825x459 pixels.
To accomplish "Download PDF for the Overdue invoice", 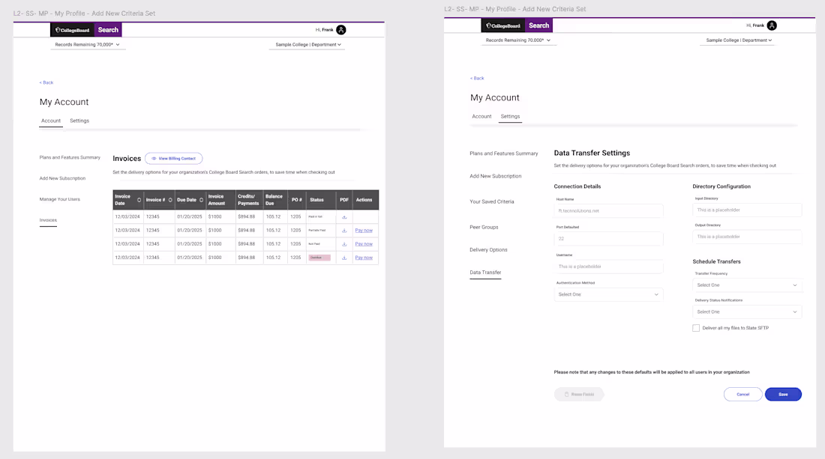I will pyautogui.click(x=344, y=258).
